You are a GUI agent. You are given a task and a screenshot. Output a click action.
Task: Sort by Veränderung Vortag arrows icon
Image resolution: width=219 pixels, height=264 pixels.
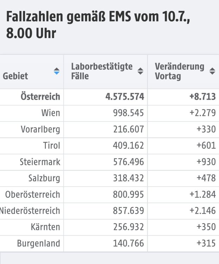[212, 71]
